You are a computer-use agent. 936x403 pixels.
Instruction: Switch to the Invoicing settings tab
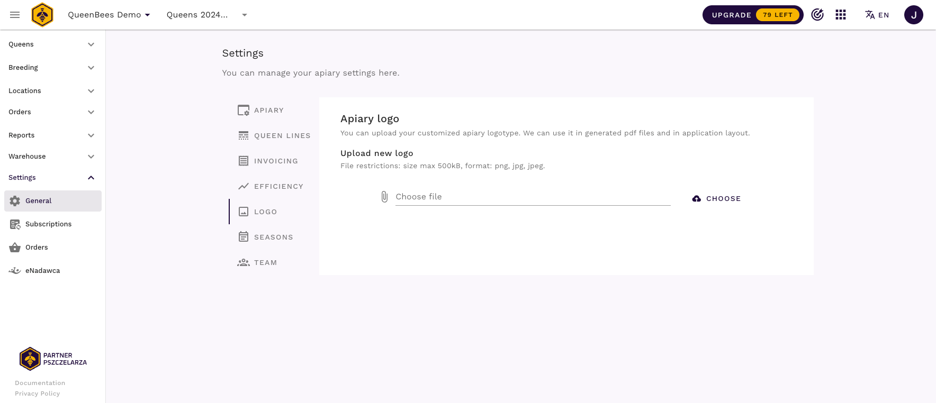[275, 161]
